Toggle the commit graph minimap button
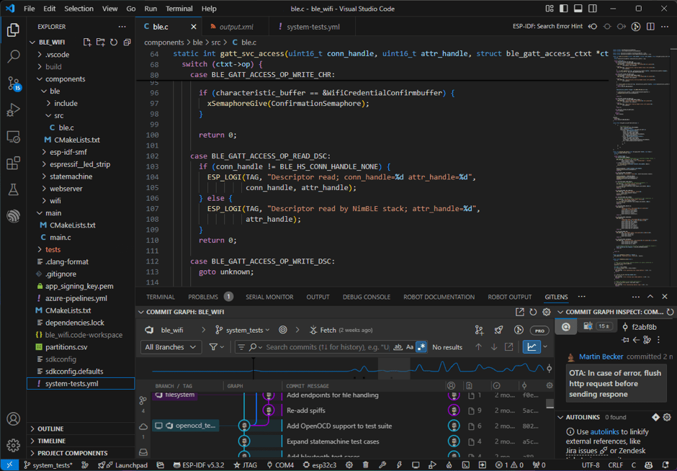Screen dimensions: 677x471 coord(532,346)
